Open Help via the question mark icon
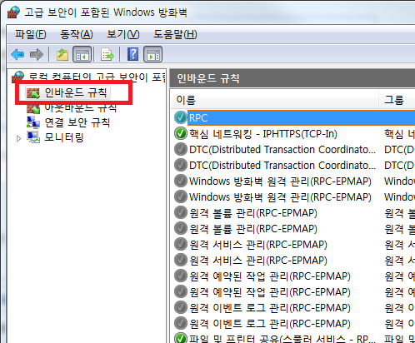Viewport: 415px width, 343px height. [132, 54]
